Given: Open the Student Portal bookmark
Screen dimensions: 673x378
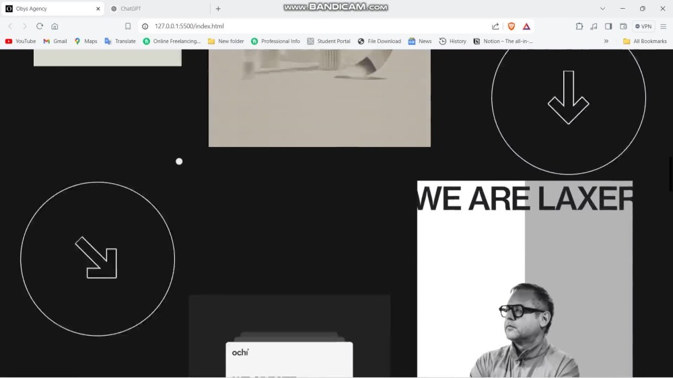Looking at the screenshot, I should 329,41.
